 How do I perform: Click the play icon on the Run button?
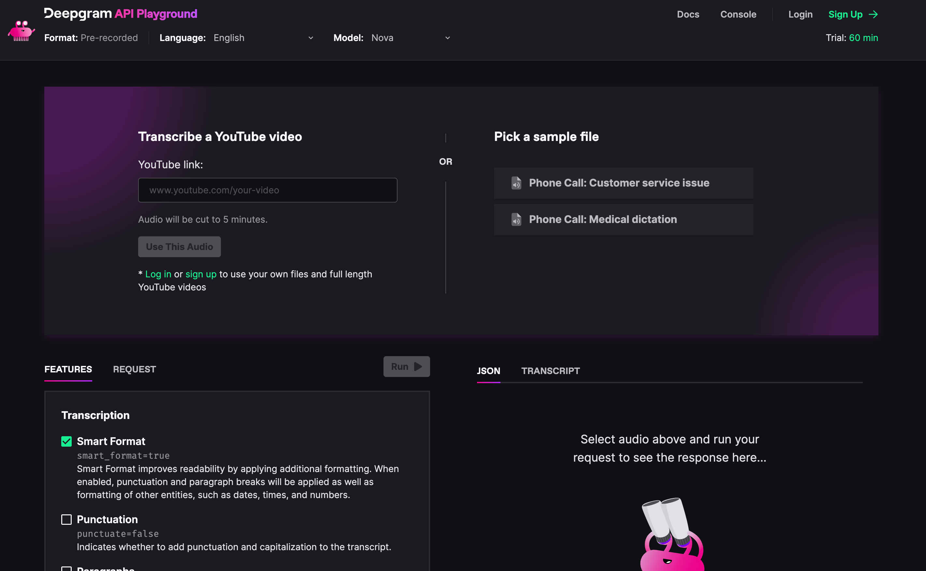(418, 366)
